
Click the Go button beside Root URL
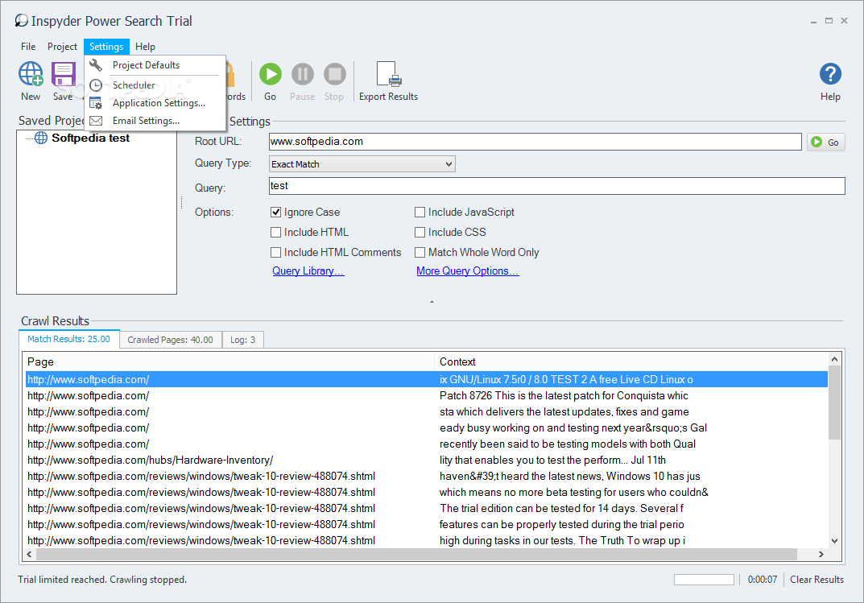point(826,142)
